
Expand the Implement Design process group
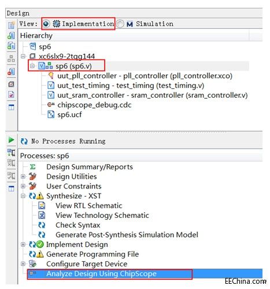23,244
